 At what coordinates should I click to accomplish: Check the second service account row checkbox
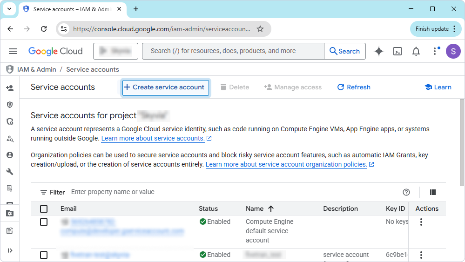pos(44,255)
